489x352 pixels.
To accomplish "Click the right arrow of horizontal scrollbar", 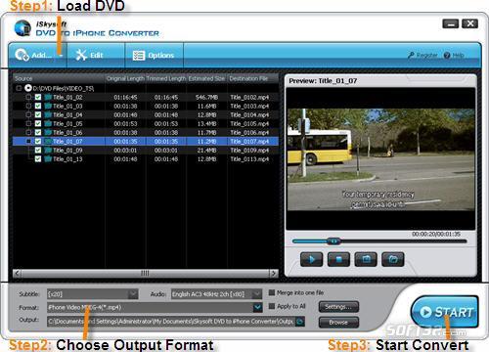I will click(x=274, y=273).
